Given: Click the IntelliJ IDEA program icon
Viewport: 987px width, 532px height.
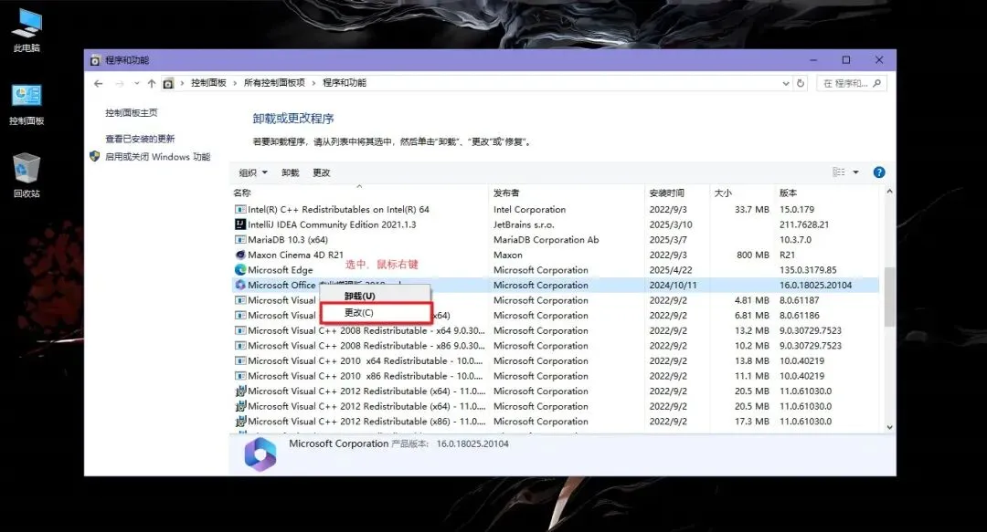Looking at the screenshot, I should pos(239,224).
